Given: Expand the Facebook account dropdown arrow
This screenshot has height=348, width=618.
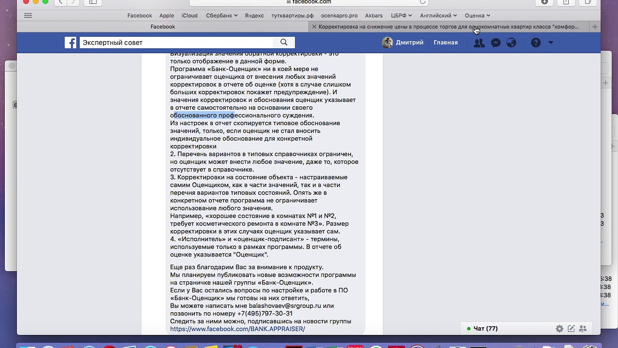Looking at the screenshot, I should pos(551,43).
